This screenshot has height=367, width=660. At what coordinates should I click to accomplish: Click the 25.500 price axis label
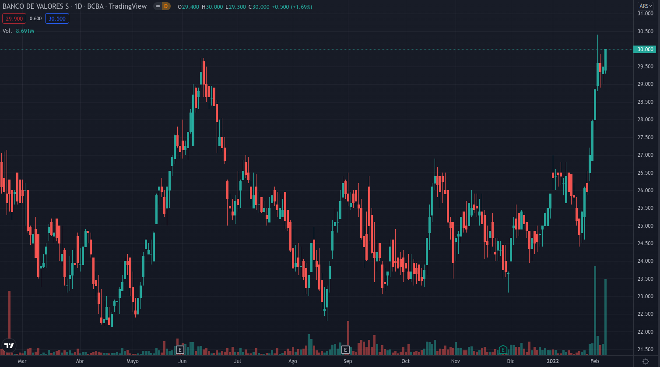click(646, 208)
